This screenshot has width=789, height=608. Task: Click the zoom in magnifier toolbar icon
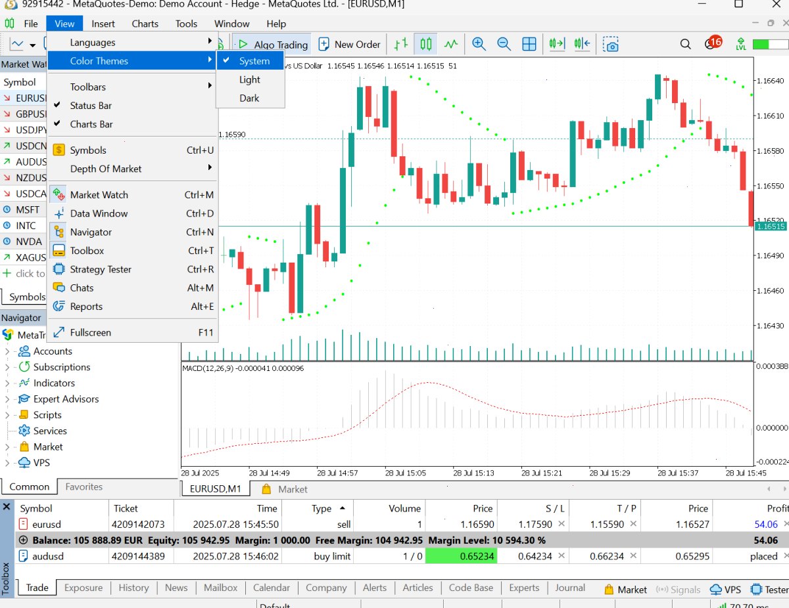479,44
